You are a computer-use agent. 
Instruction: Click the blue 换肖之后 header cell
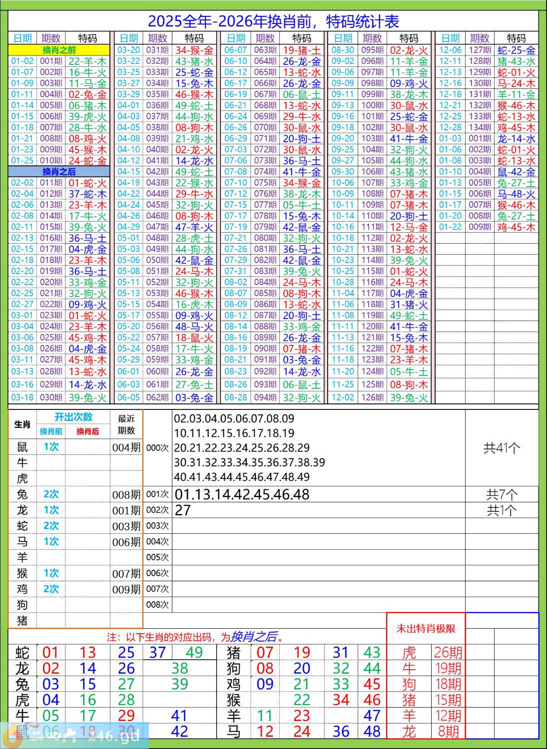pyautogui.click(x=58, y=172)
